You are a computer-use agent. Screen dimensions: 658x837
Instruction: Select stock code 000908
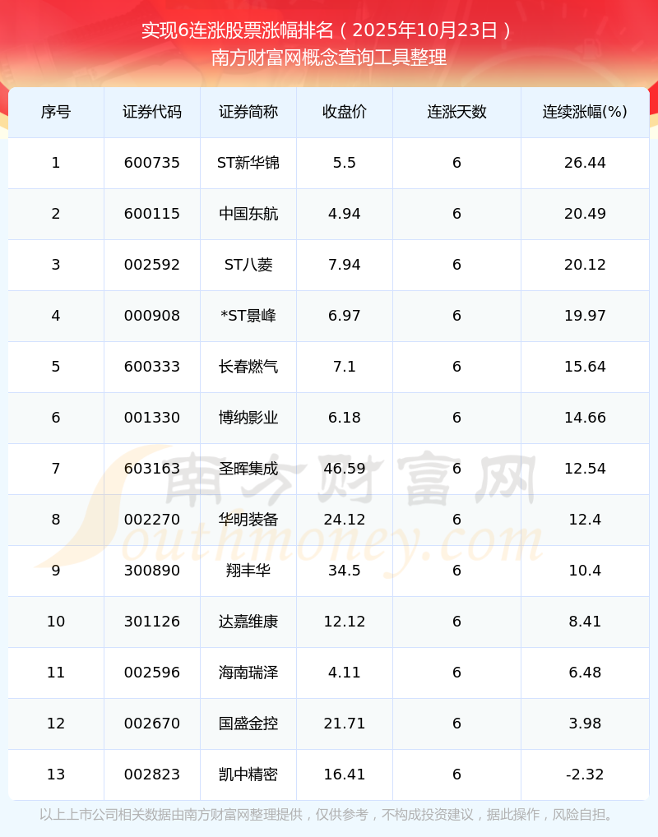(152, 316)
